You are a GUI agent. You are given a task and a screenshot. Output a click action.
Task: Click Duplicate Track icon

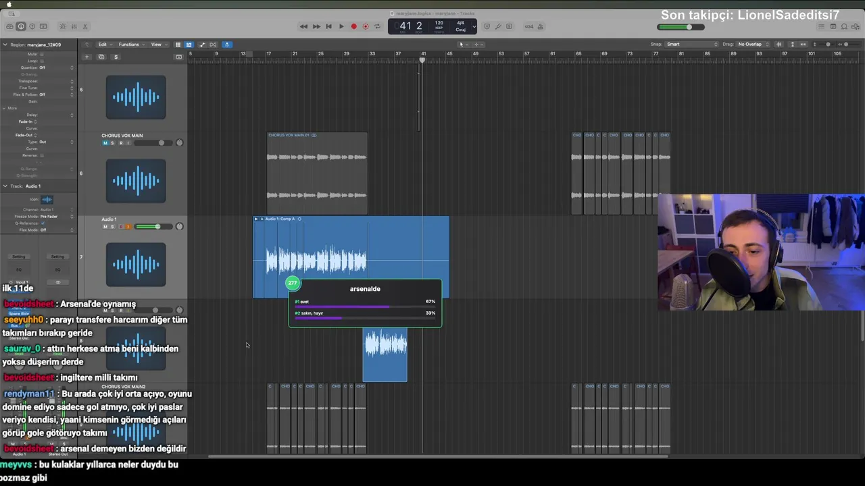coord(101,57)
